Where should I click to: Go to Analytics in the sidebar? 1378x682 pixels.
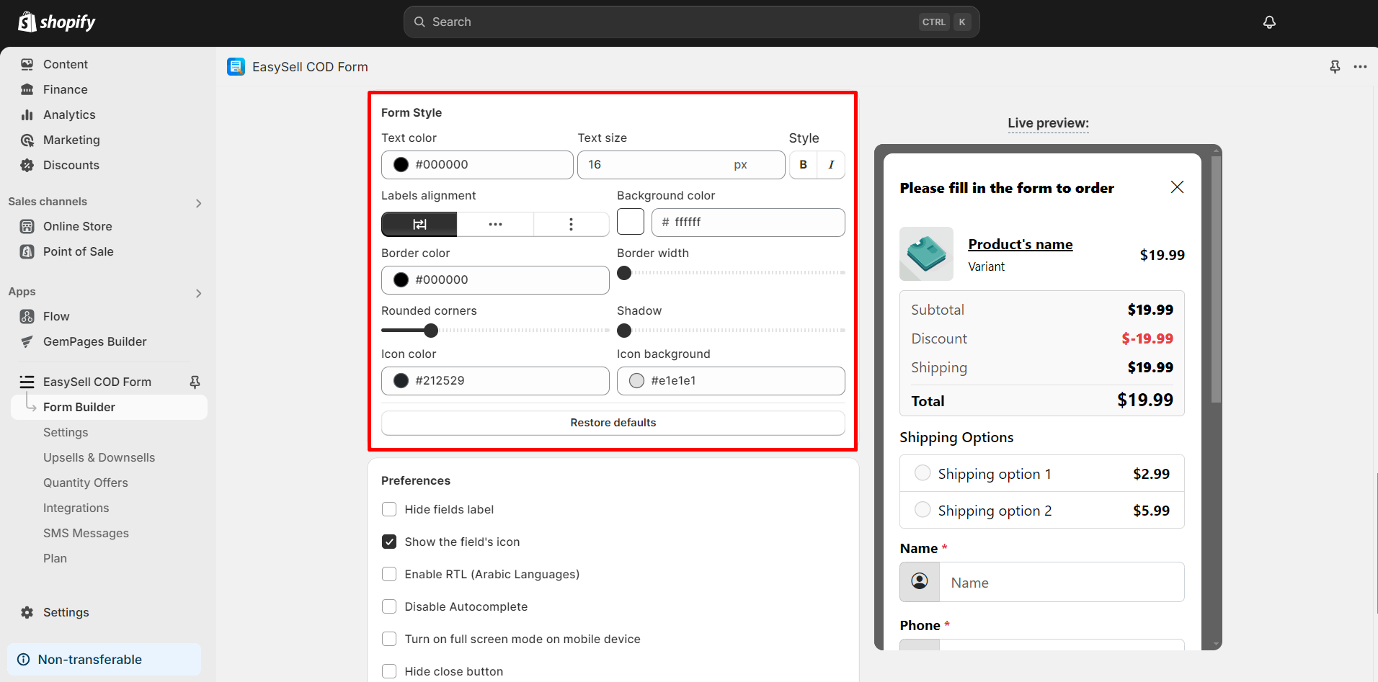pos(69,115)
